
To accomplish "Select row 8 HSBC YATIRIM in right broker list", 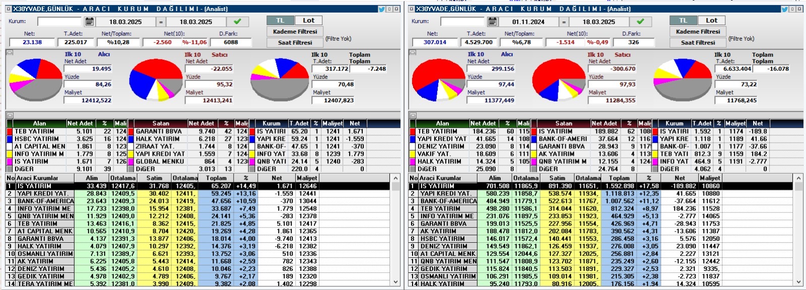I will point(601,239).
